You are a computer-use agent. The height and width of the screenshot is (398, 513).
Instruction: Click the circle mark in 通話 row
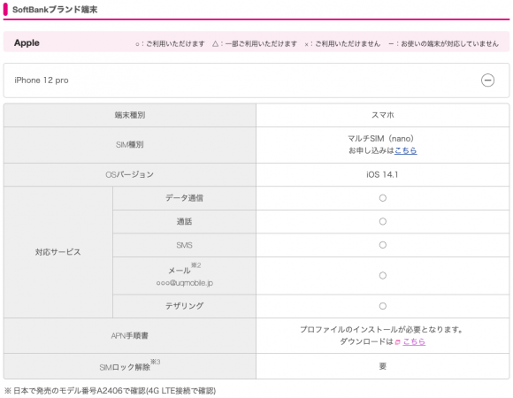point(382,221)
